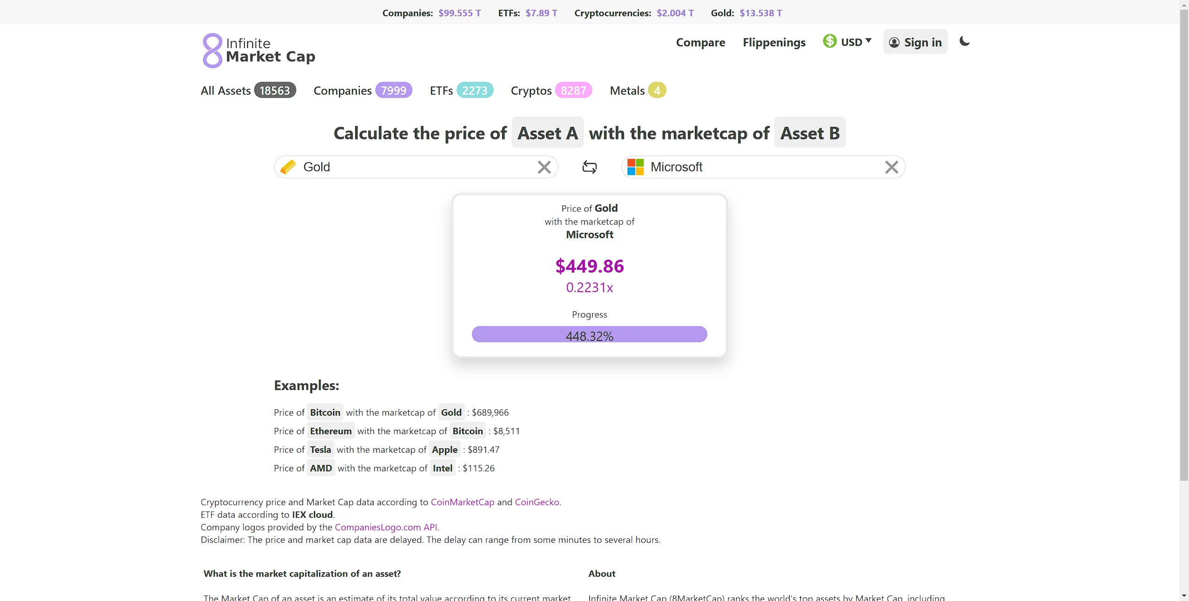
Task: Open the Flippenings page
Action: 774,42
